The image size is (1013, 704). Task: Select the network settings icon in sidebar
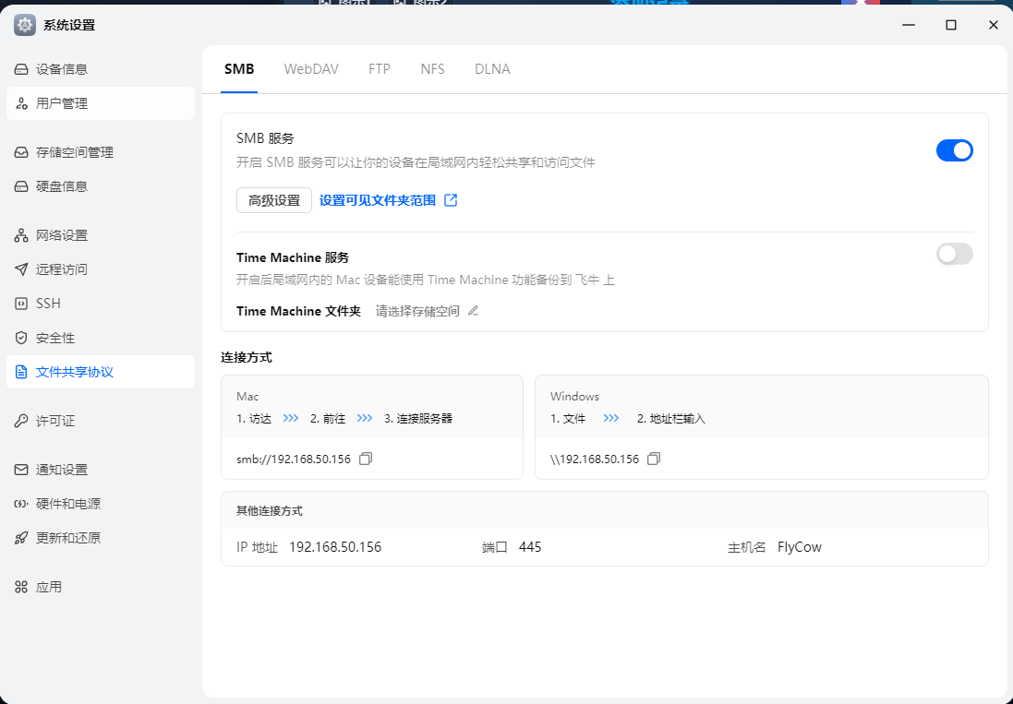pos(21,235)
